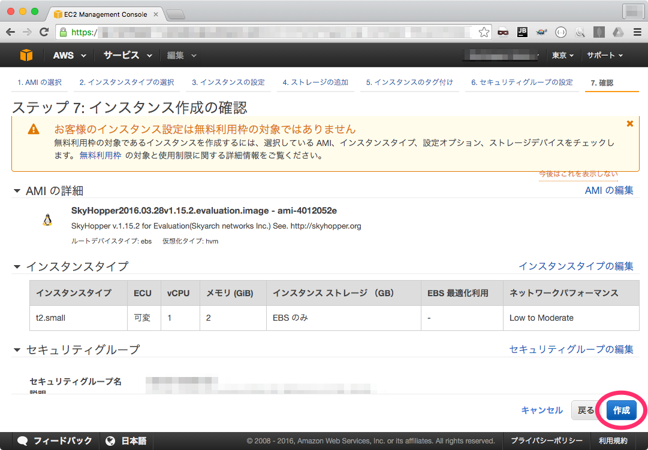The width and height of the screenshot is (648, 450).
Task: Click the Google Drive extension icon
Action: point(618,32)
